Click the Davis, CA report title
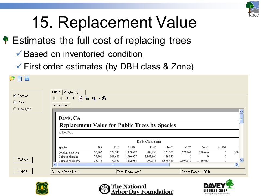This screenshot has width=261, height=196. (69, 118)
